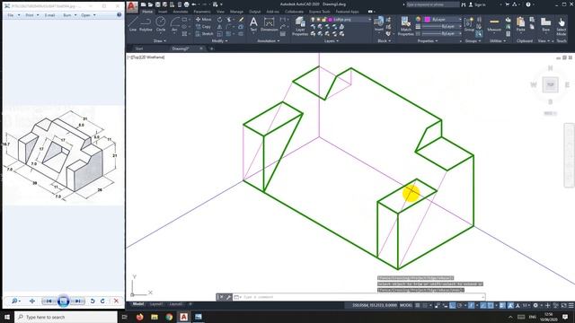Click Sign In button
Screen dimensions: 575x323
477,4
